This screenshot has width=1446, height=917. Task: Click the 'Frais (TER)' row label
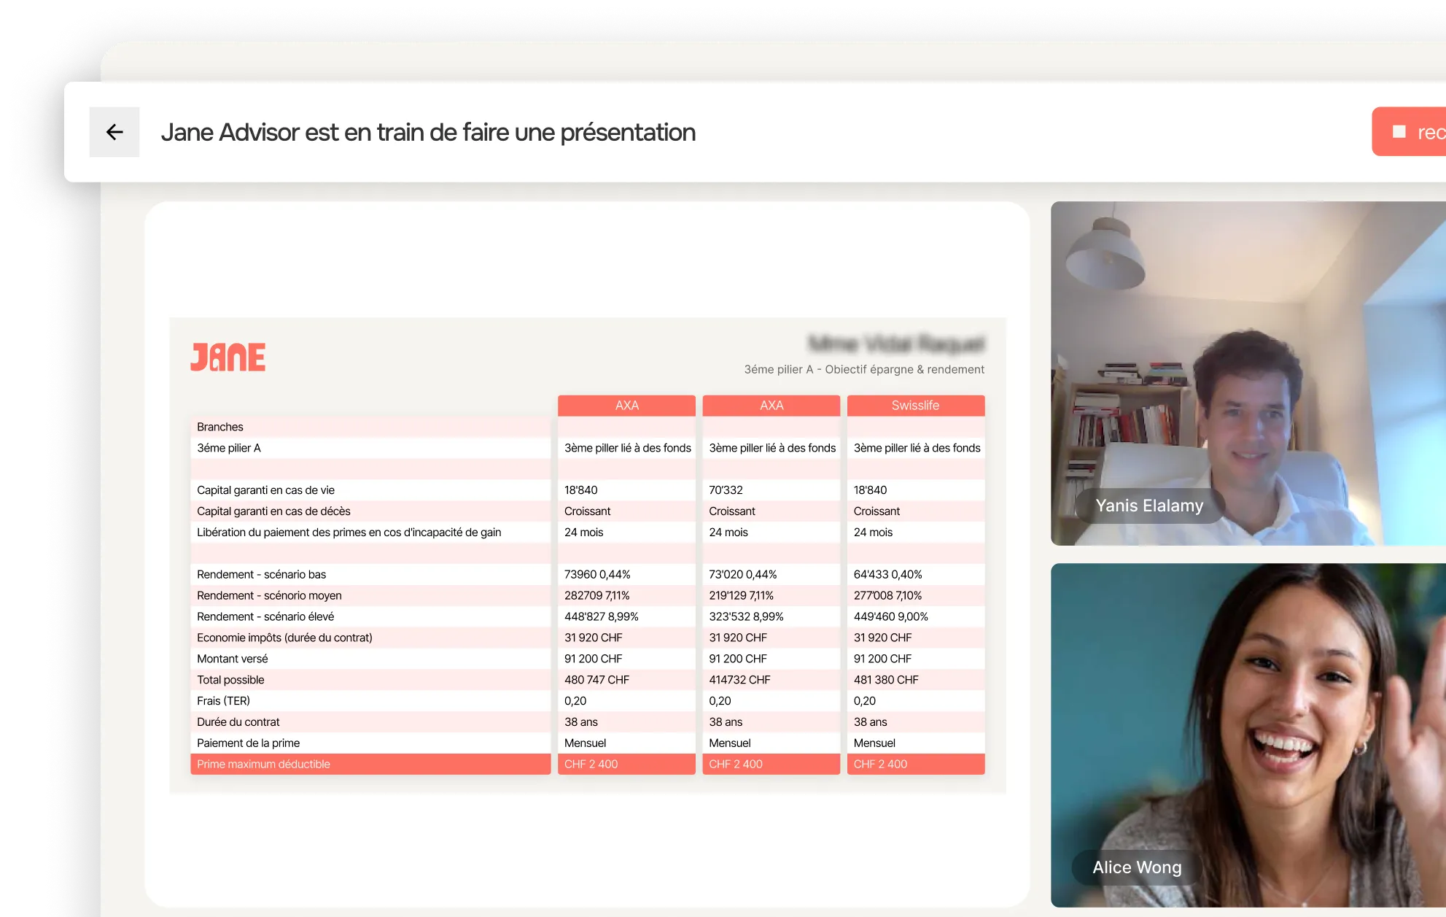pyautogui.click(x=223, y=702)
